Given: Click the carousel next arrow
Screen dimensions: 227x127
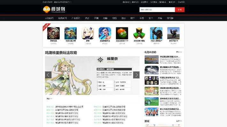Looking at the screenshot, I should (x=136, y=75).
